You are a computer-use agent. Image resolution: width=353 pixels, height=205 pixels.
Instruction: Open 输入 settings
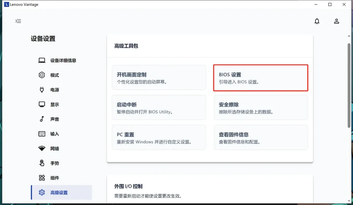tap(61, 134)
